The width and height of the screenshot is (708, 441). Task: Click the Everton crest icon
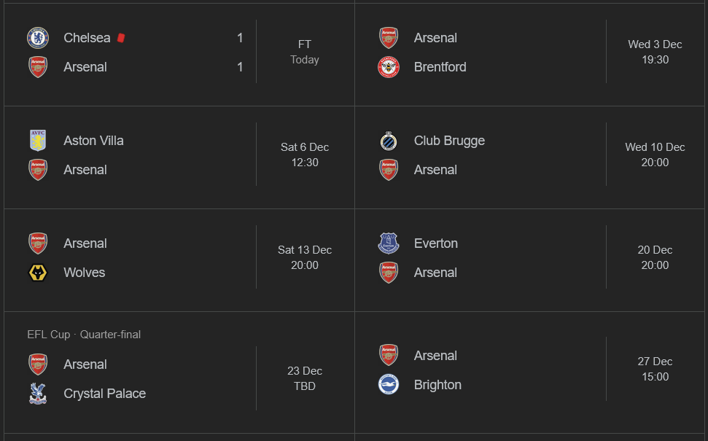point(389,243)
